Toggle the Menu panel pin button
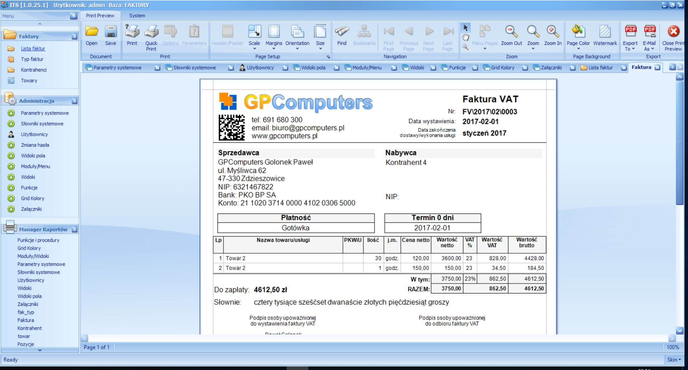The width and height of the screenshot is (688, 370). pos(73,16)
